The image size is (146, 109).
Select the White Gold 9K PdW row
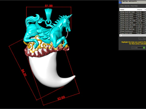(x=133, y=12)
